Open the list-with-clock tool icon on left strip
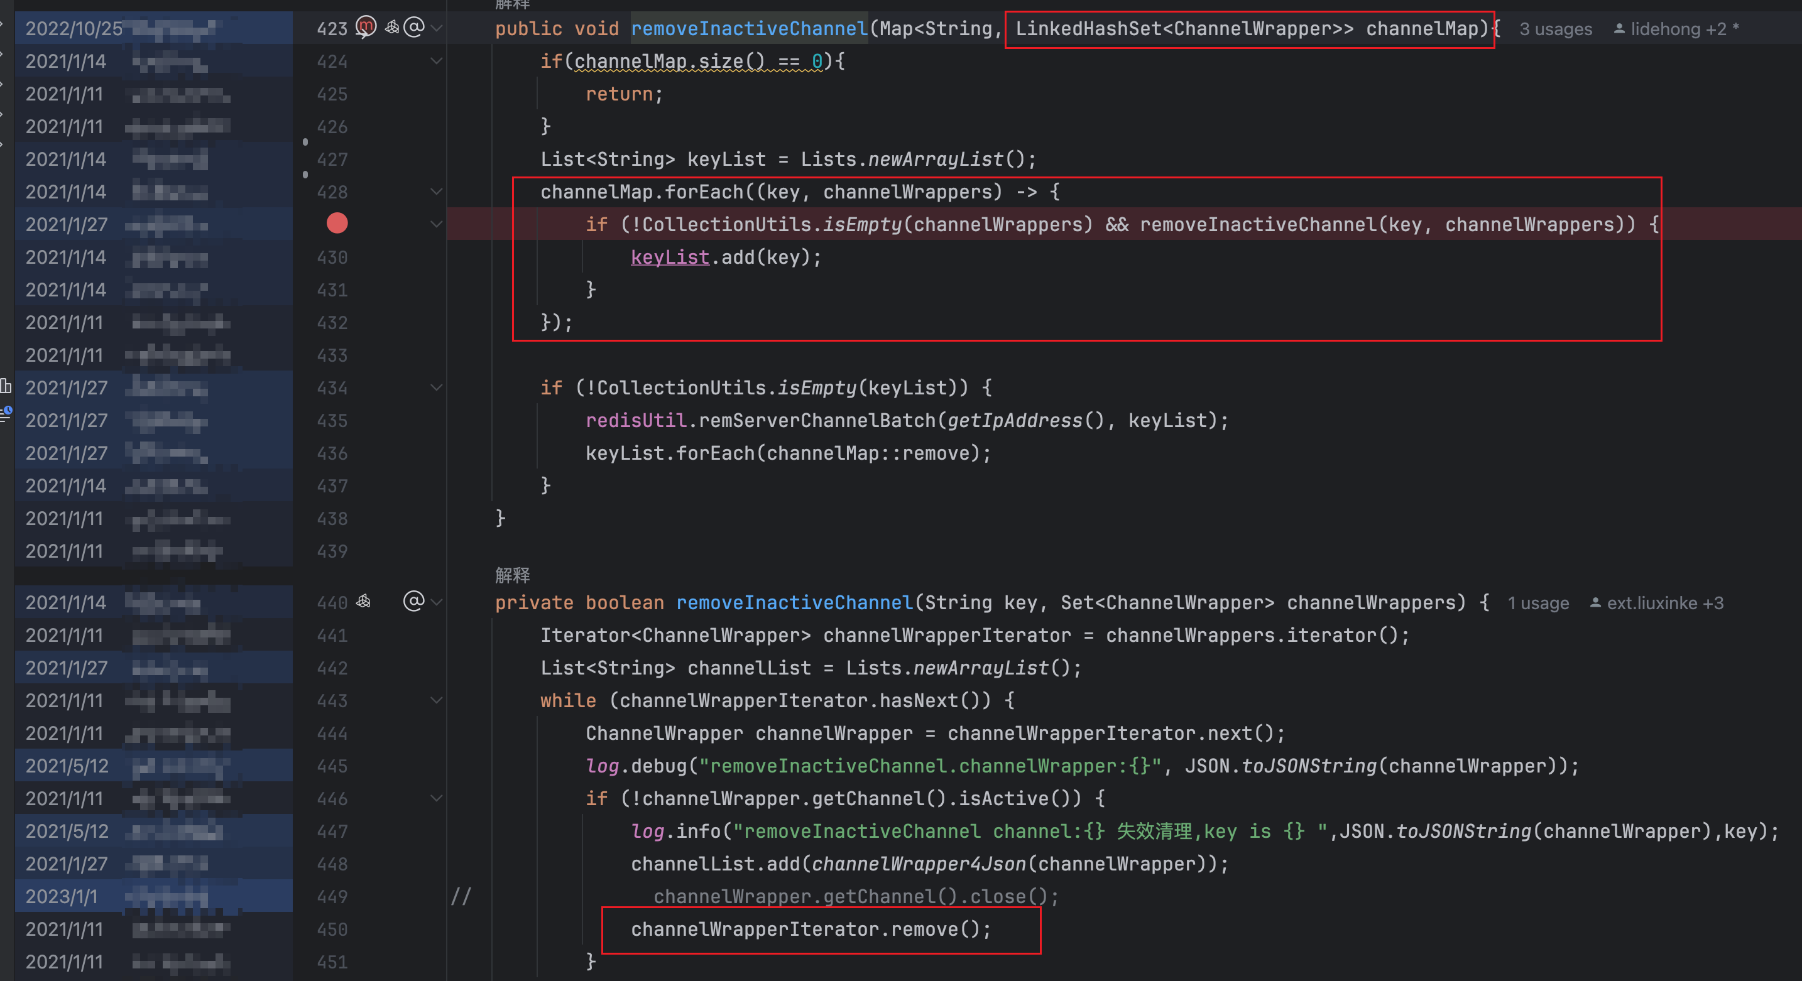This screenshot has height=981, width=1802. pyautogui.click(x=6, y=413)
